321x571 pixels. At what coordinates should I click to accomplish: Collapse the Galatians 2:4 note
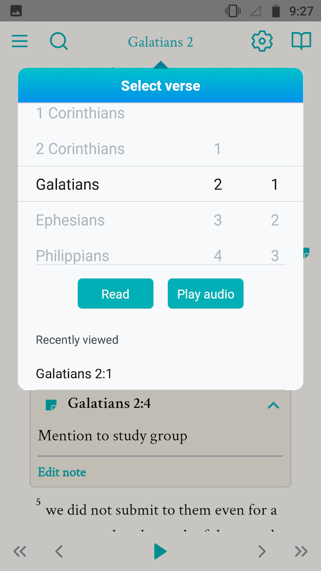click(273, 406)
